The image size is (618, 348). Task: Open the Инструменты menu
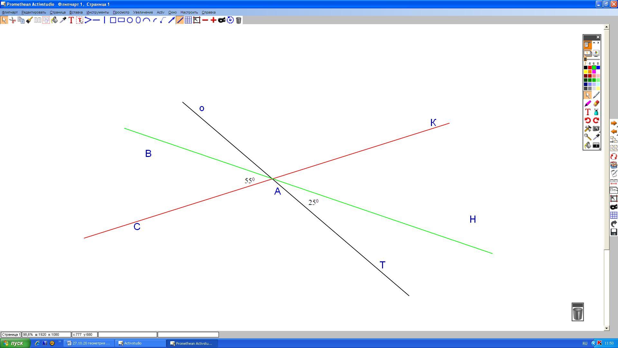coord(98,12)
